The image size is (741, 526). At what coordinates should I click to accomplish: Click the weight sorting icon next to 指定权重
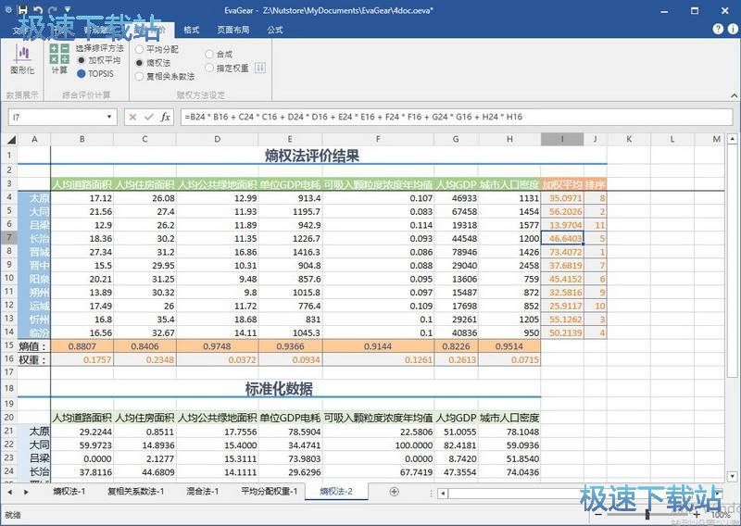point(260,68)
